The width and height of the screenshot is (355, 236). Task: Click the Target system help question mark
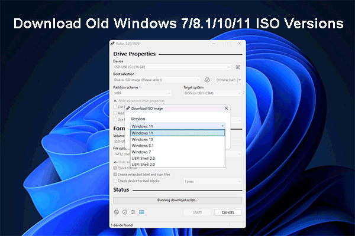pos(244,93)
